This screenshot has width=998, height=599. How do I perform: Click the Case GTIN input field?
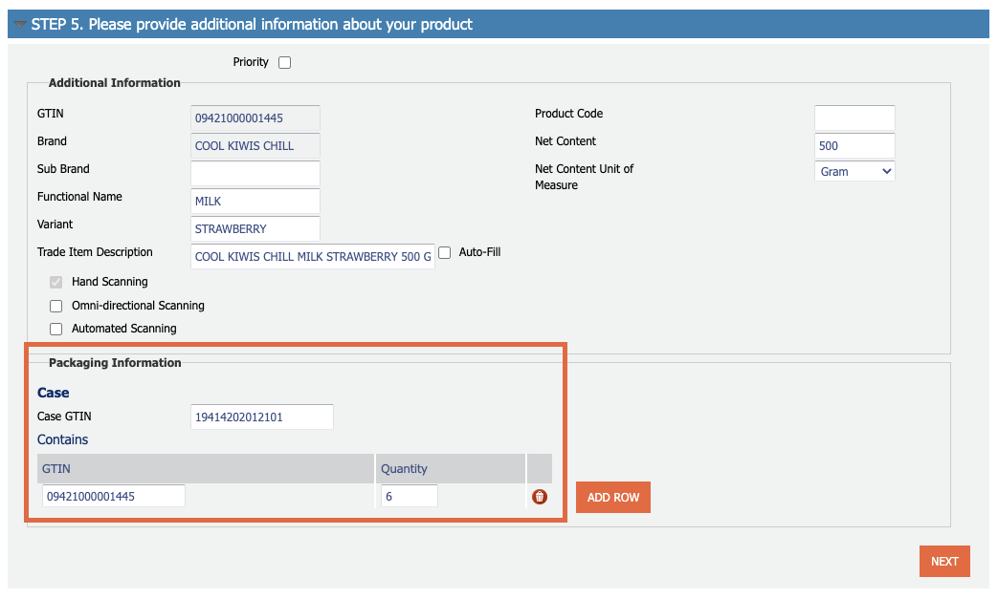261,417
